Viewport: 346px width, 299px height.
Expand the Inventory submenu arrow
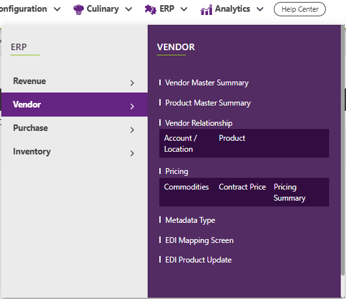(x=132, y=153)
